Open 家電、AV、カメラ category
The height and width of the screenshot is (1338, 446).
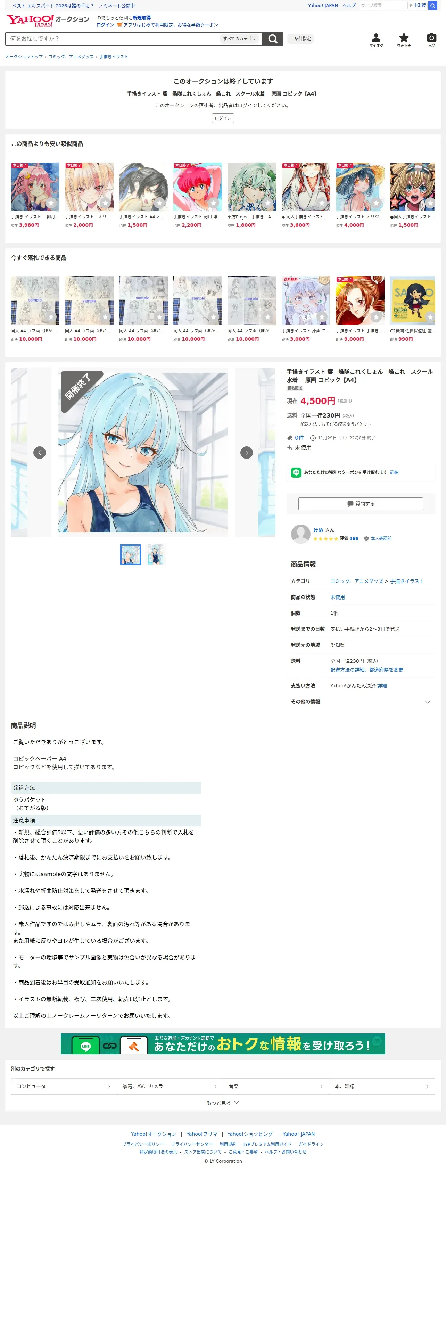[x=170, y=1086]
